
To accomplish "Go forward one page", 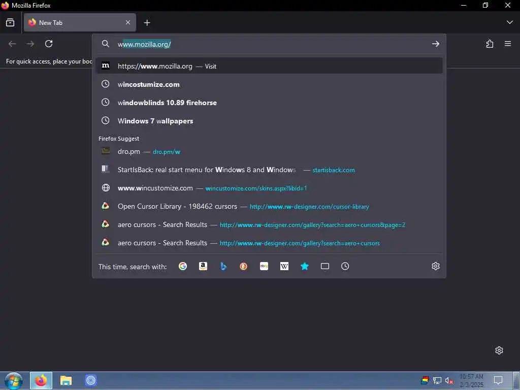I will [30, 44].
